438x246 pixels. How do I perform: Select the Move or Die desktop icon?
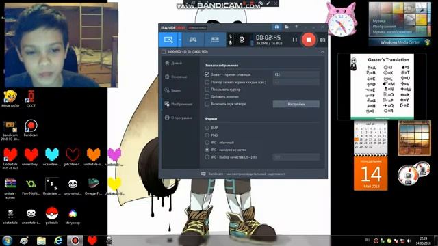10,98
